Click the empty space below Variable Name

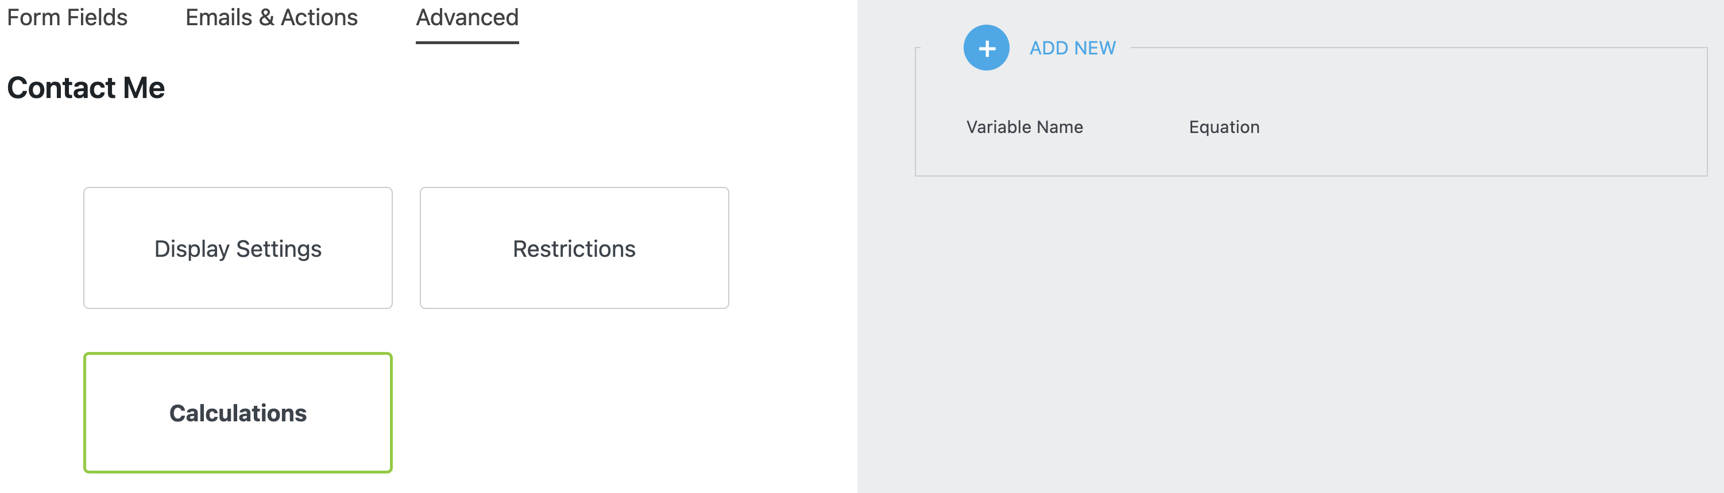1024,155
